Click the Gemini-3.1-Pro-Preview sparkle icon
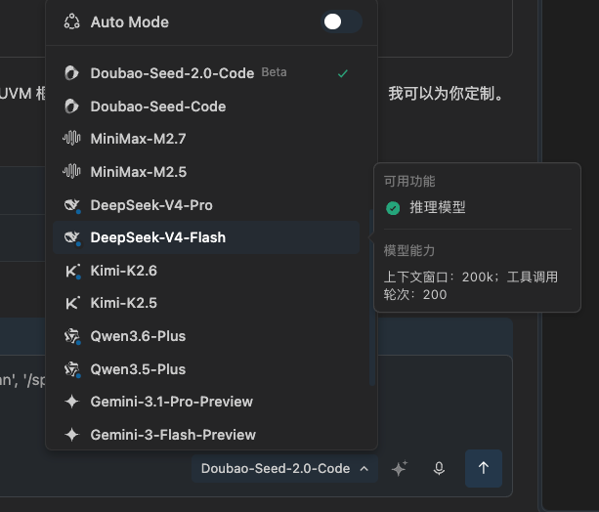This screenshot has width=599, height=512. (x=71, y=402)
